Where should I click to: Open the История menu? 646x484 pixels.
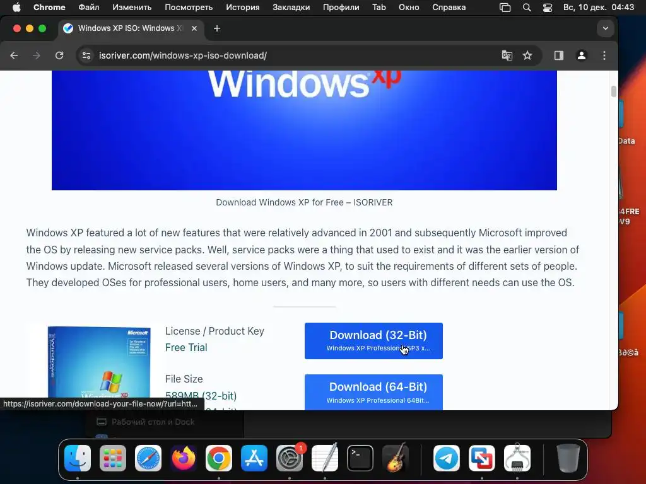click(243, 8)
